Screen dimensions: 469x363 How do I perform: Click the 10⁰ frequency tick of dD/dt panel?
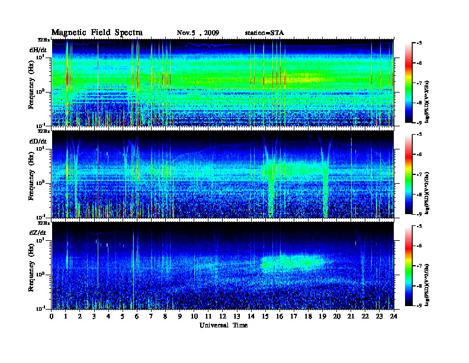point(41,183)
